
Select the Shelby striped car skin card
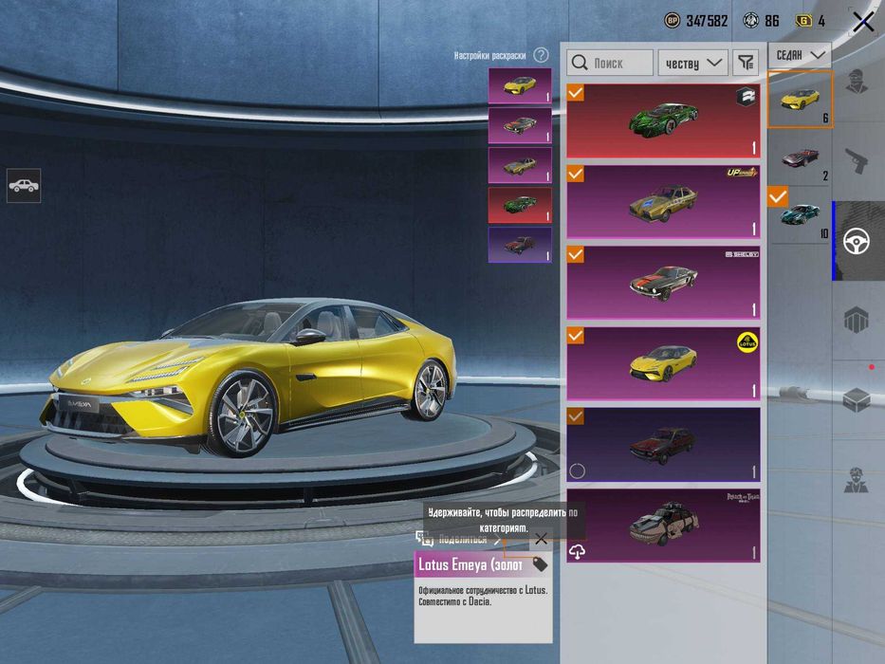coord(663,283)
